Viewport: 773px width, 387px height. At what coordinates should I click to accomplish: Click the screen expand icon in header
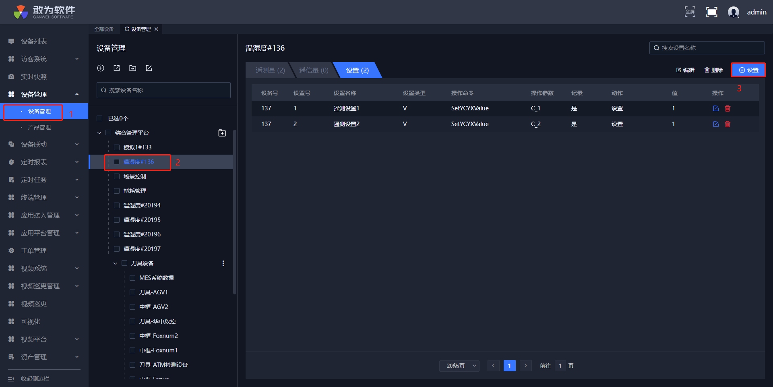point(712,12)
